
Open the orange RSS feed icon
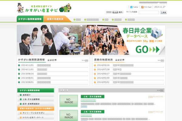[x=142, y=7]
